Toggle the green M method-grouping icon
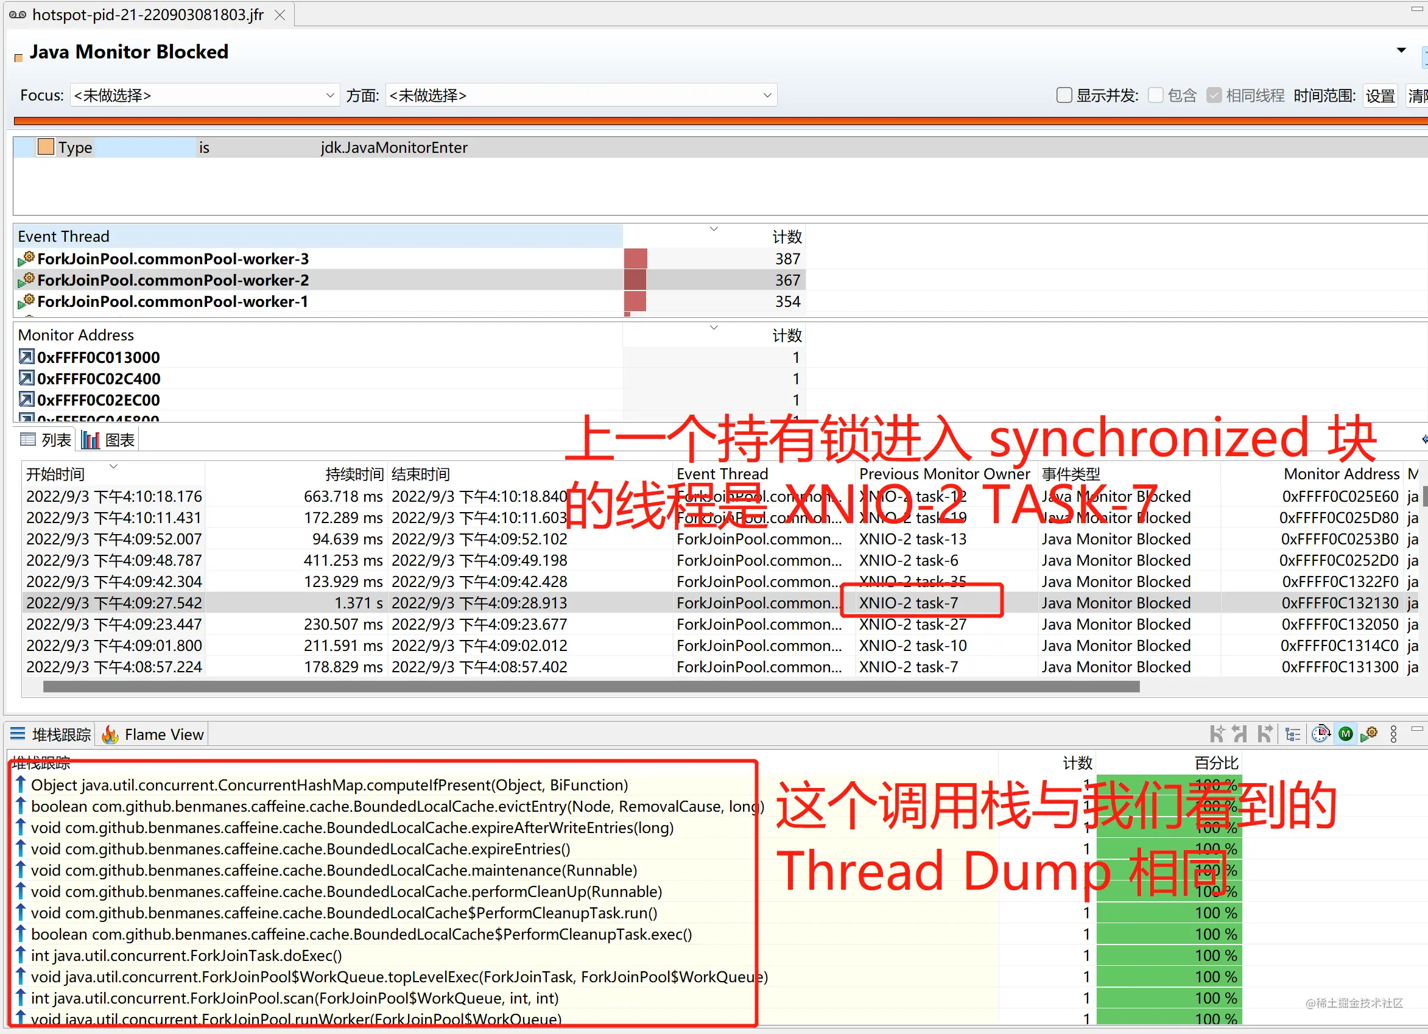This screenshot has height=1034, width=1428. [1346, 734]
